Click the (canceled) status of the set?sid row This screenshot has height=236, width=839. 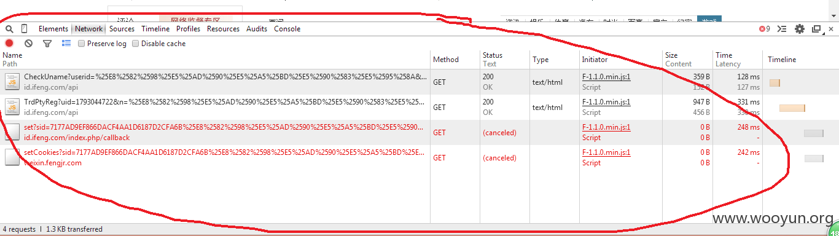[499, 133]
